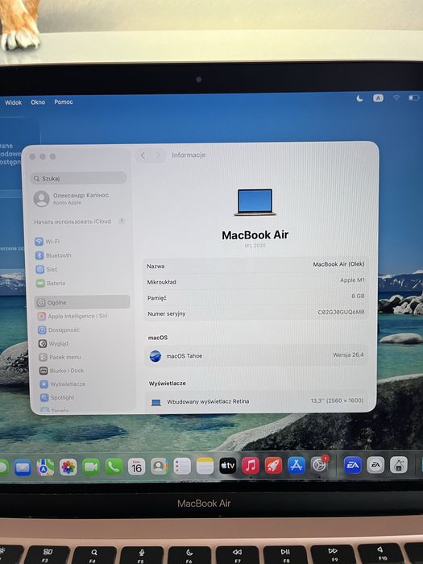The image size is (423, 564).
Task: Click System Settings Dock icon with badge
Action: (x=319, y=465)
